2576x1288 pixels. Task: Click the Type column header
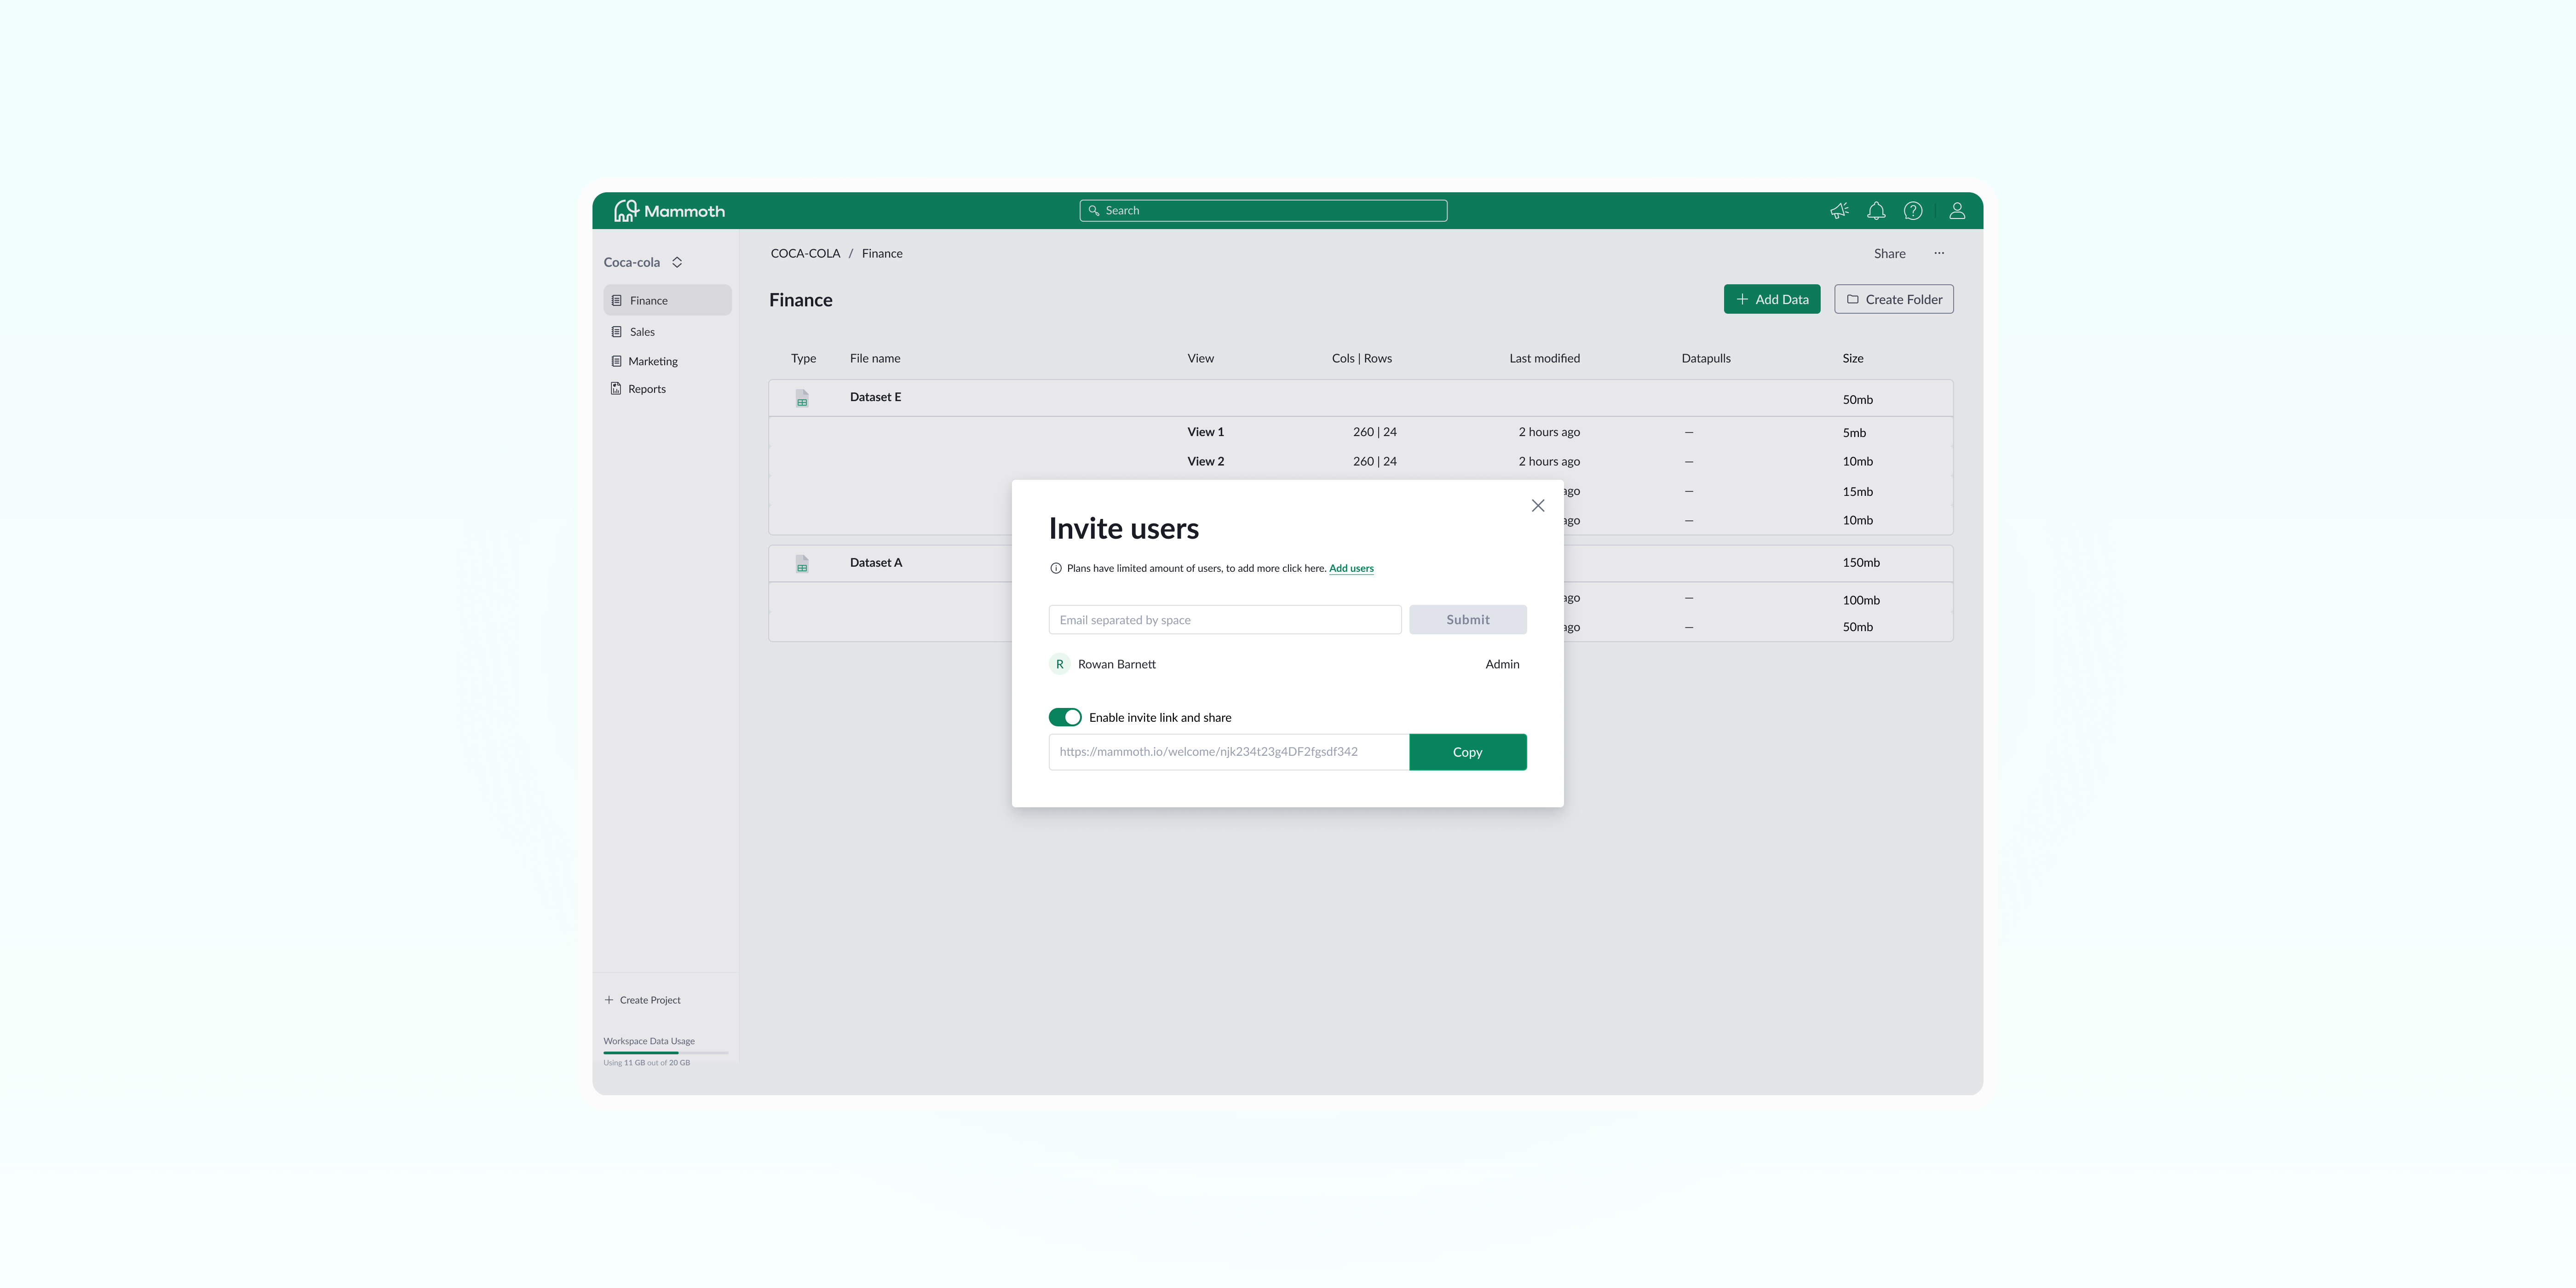coord(803,358)
